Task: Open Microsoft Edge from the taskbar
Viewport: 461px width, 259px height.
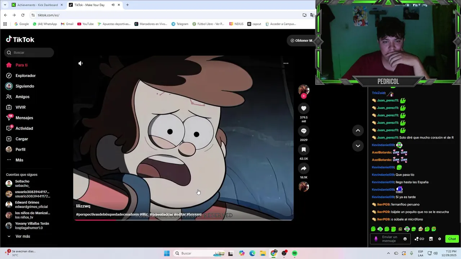Action: pyautogui.click(x=252, y=253)
